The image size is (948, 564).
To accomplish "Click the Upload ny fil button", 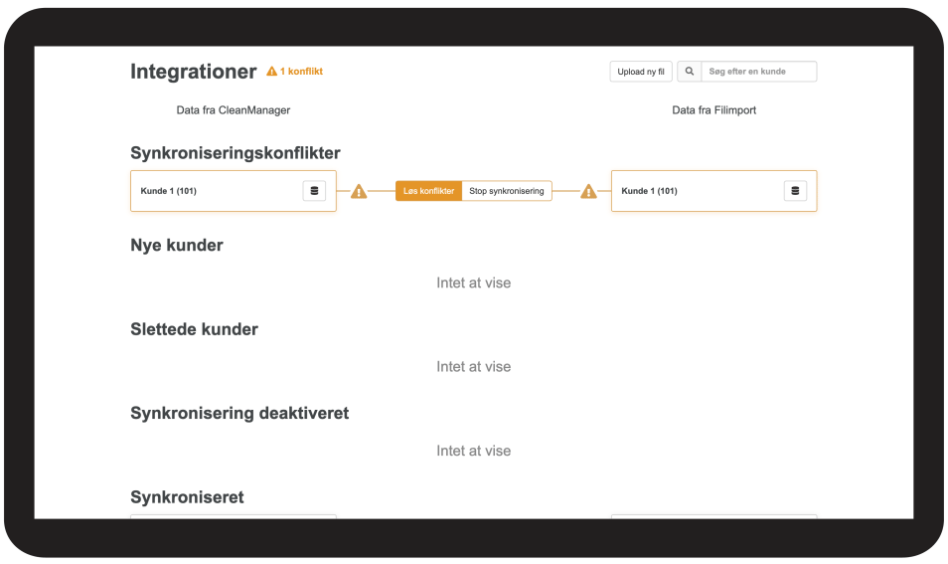I will click(x=641, y=72).
